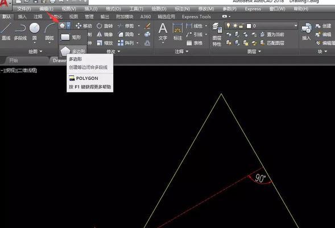
Task: Open the Format (格式) menu
Action: 113,9
